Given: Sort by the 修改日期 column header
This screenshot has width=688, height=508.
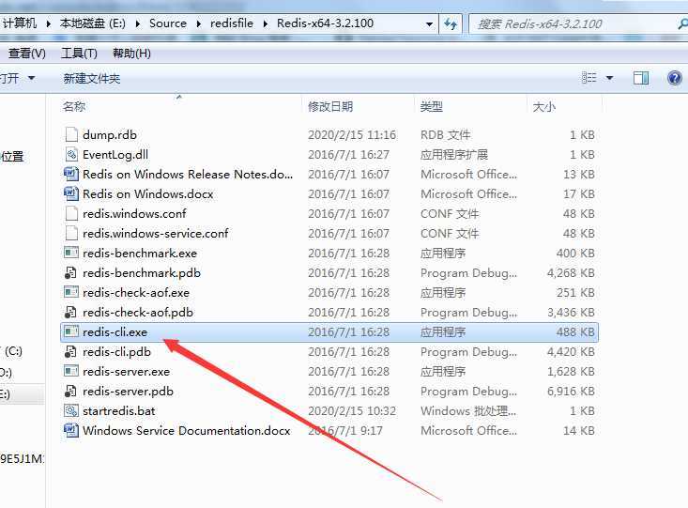Looking at the screenshot, I should coord(330,106).
